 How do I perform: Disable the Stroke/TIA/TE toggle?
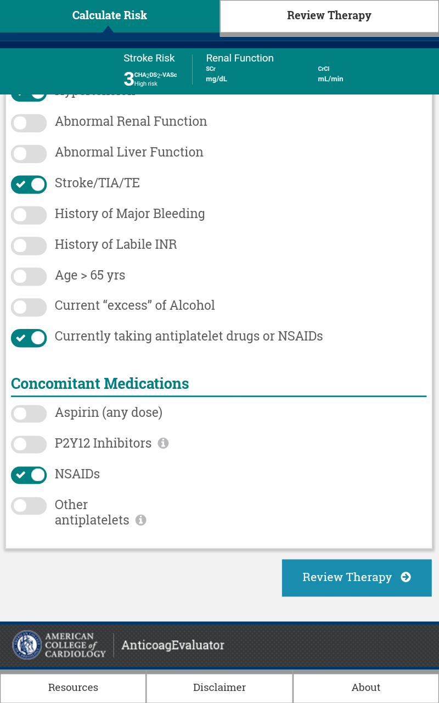pyautogui.click(x=29, y=185)
